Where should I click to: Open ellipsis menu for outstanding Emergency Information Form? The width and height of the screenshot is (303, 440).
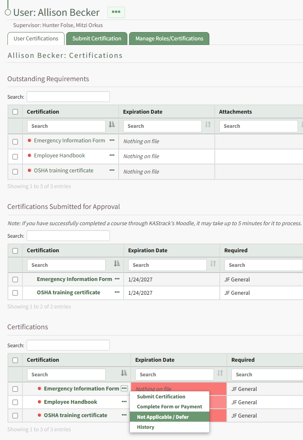(112, 140)
